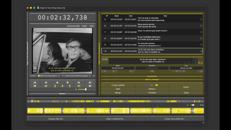Click the yellow opening-bracket subtitle start icon
Viewport: 231px width, 130px height.
coord(55,86)
